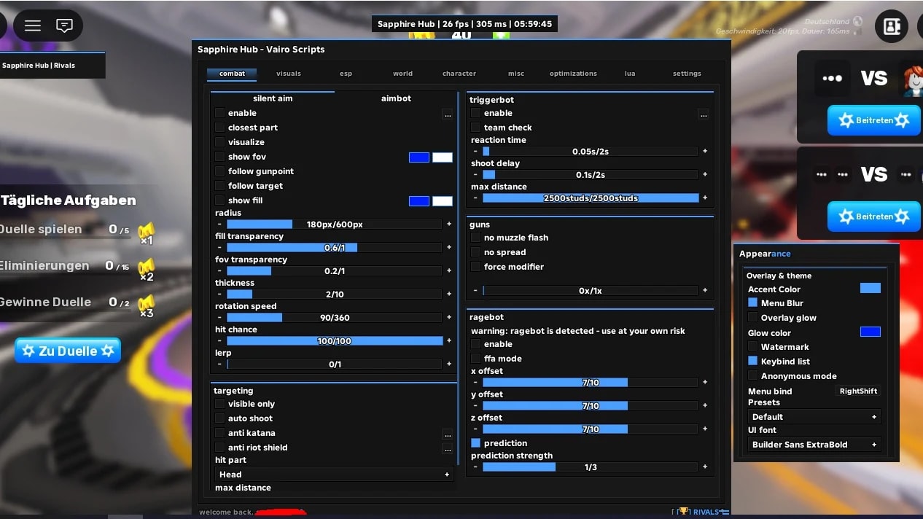923x519 pixels.
Task: Select the aimbot sub-tab
Action: coord(396,98)
